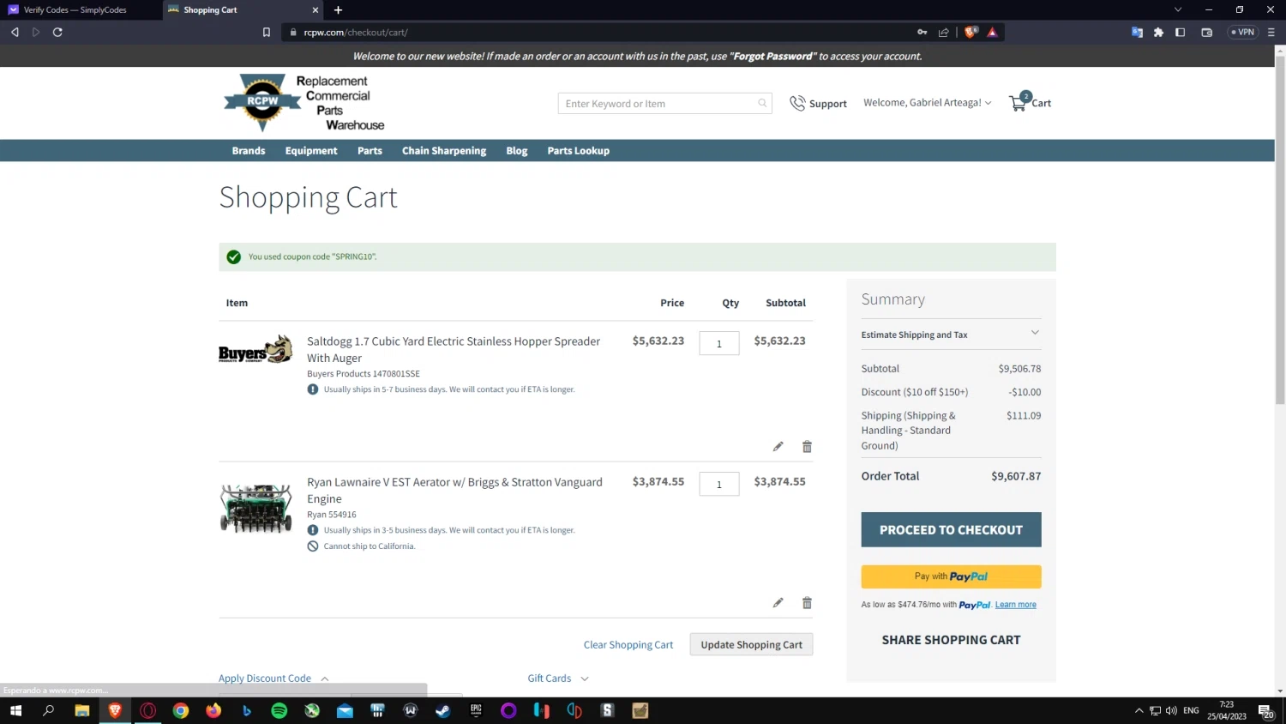Remove Ryan aerator with trash icon

point(807,602)
